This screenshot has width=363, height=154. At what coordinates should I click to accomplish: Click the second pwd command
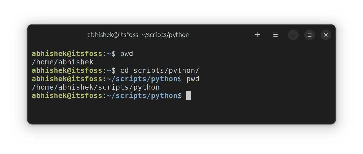(x=193, y=79)
